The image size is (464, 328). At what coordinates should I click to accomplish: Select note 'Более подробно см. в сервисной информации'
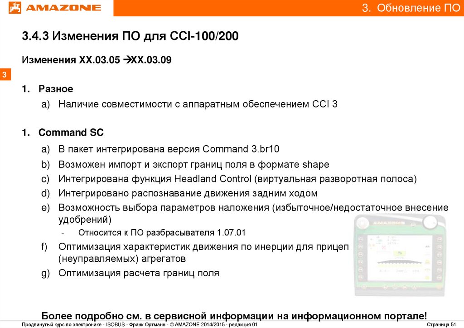coord(234,316)
